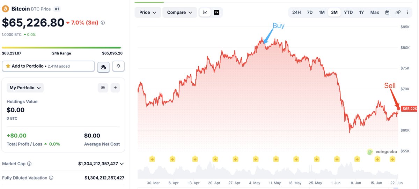This screenshot has width=419, height=189.
Task: Switch to the 7D tab
Action: click(x=310, y=13)
